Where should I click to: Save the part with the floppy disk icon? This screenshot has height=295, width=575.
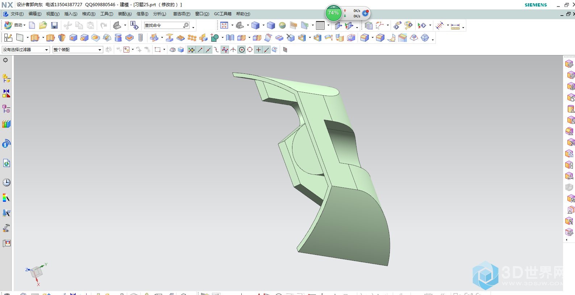54,25
